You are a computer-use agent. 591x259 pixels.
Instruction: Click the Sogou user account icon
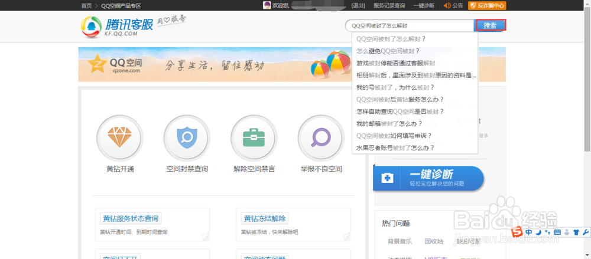pos(567,232)
